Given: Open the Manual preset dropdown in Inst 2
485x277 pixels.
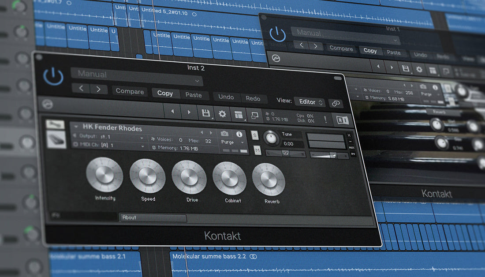Looking at the screenshot, I should (137, 77).
